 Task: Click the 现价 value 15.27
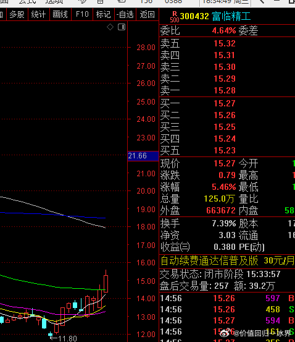pos(225,163)
